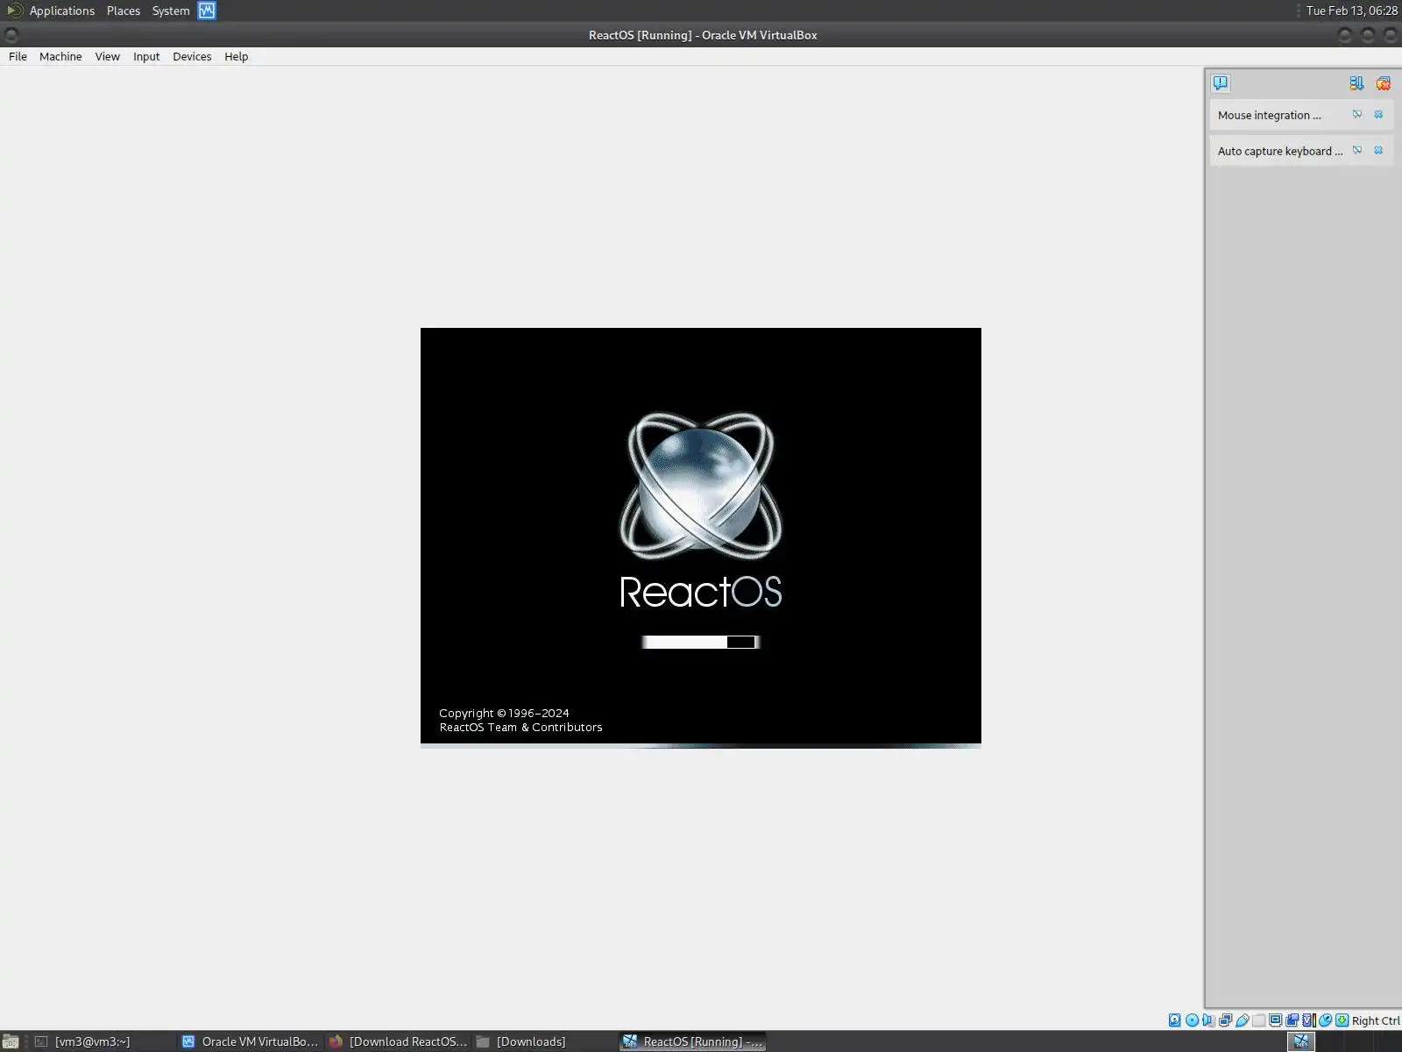Click the recording status icon
This screenshot has width=1402, height=1052.
pyautogui.click(x=1292, y=1020)
